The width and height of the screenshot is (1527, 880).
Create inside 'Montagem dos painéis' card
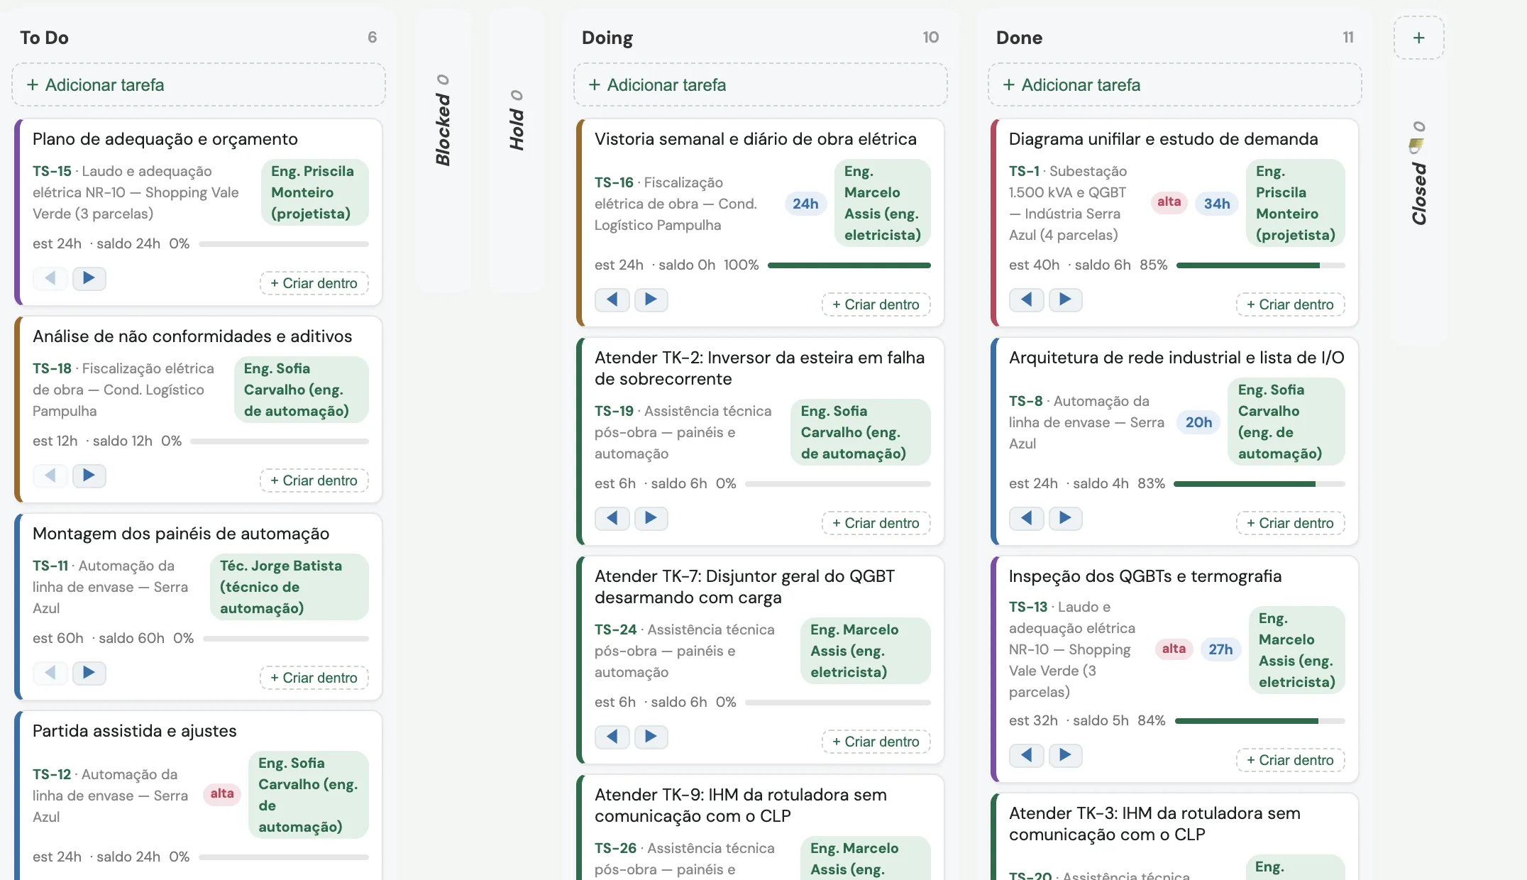click(314, 678)
